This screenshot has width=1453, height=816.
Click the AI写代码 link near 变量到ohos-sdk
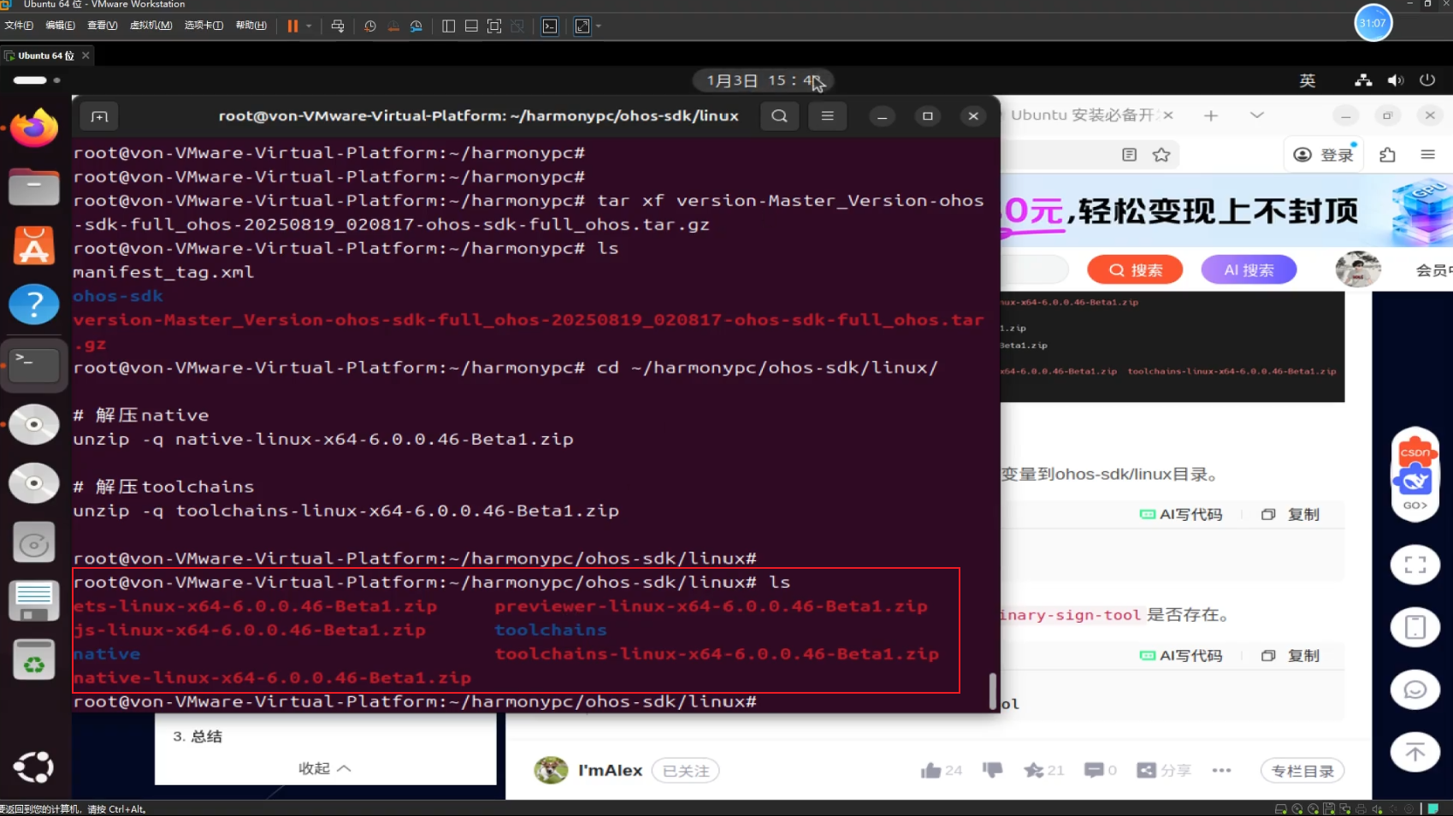(x=1181, y=515)
